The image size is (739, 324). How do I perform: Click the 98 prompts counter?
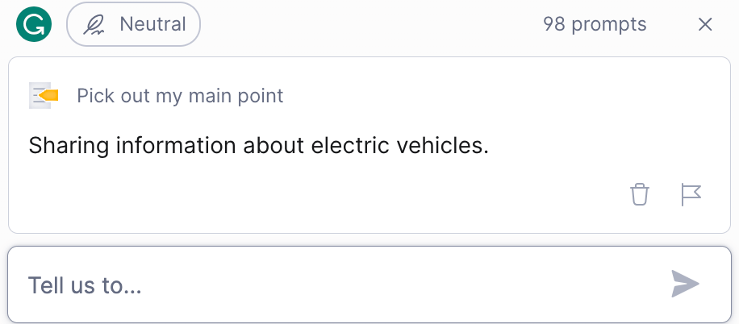coord(595,24)
